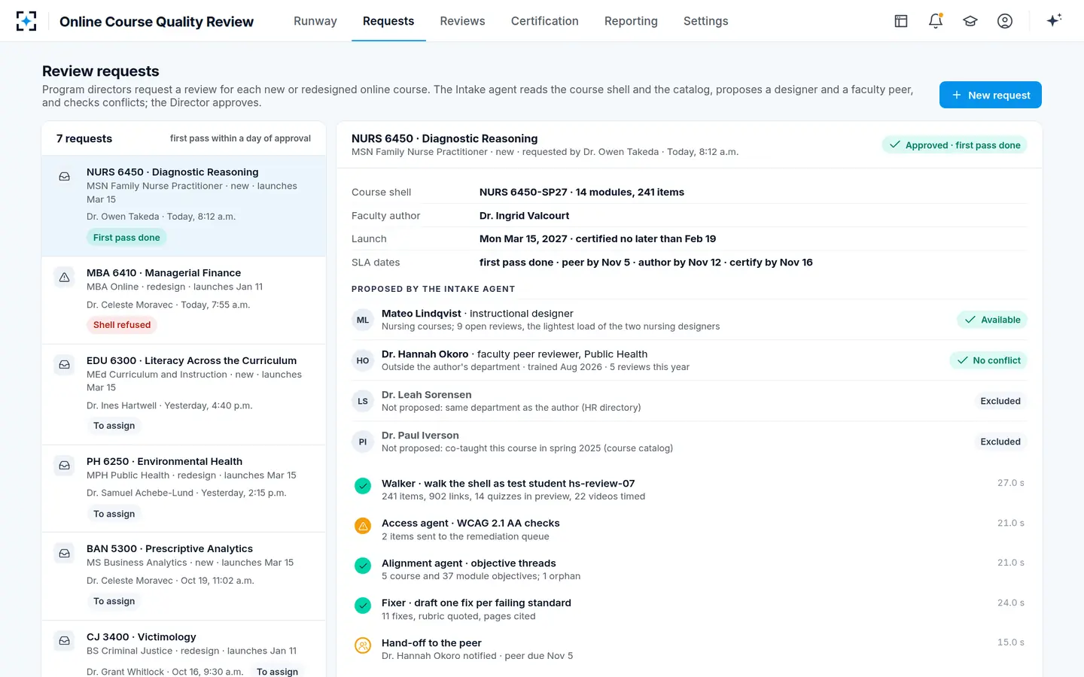Viewport: 1084px width, 677px height.
Task: Click the green check beside Fixer step
Action: [363, 606]
